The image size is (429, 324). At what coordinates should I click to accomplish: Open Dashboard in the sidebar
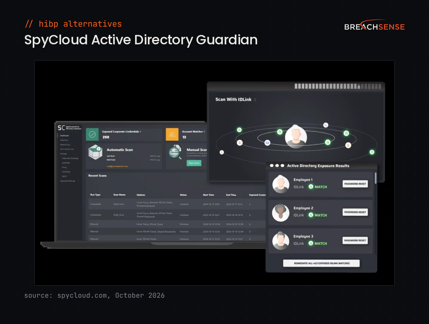click(65, 136)
